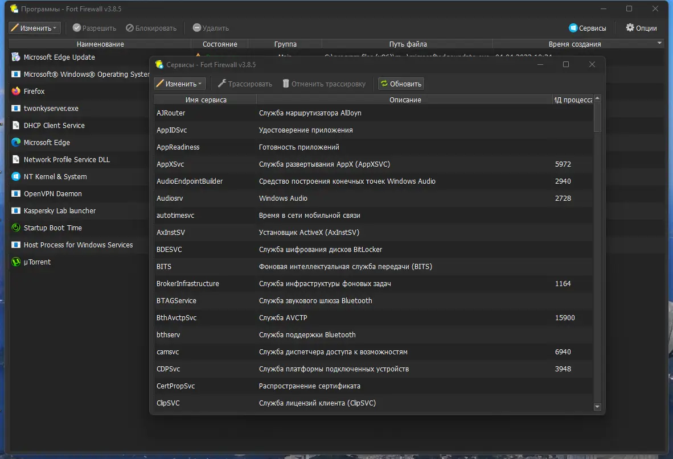This screenshot has height=459, width=673.
Task: Select the AJRouter service row
Action: point(374,113)
